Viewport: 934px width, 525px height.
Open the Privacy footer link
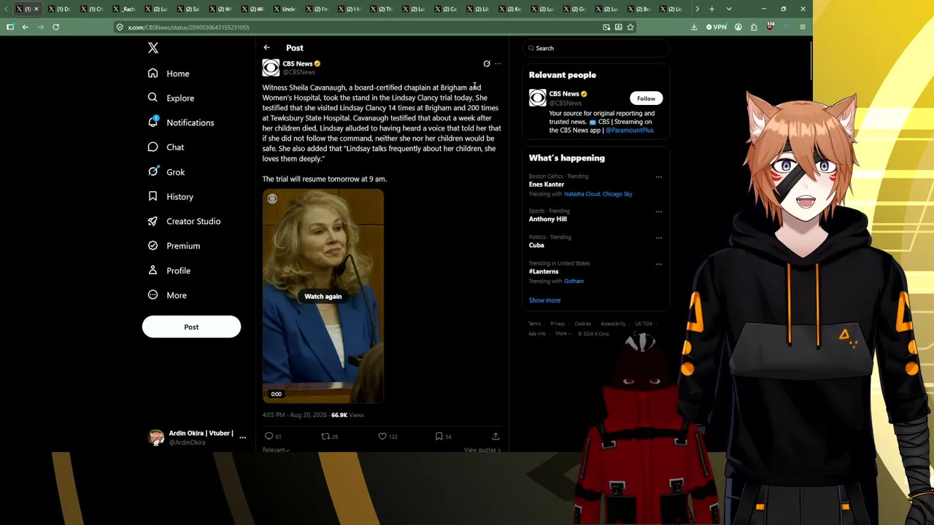click(x=557, y=324)
